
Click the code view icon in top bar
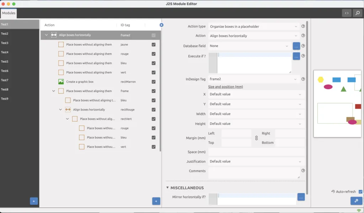tap(347, 13)
